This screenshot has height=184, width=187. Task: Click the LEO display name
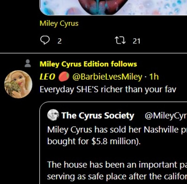[47, 77]
